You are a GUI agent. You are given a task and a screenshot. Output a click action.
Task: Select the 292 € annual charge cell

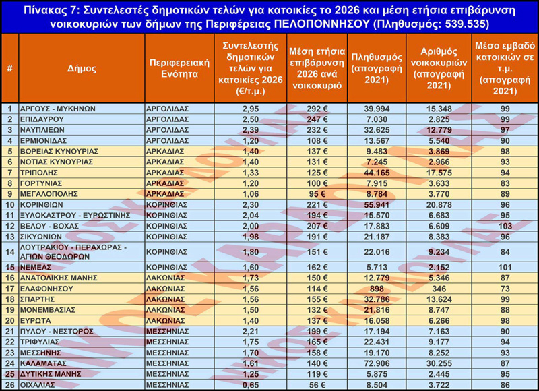coord(317,108)
